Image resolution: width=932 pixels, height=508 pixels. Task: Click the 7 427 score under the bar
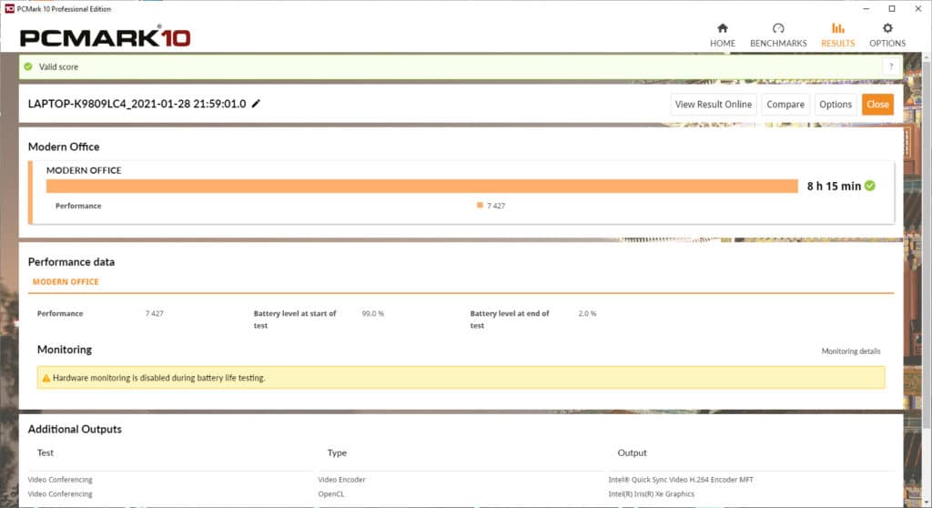pos(496,206)
